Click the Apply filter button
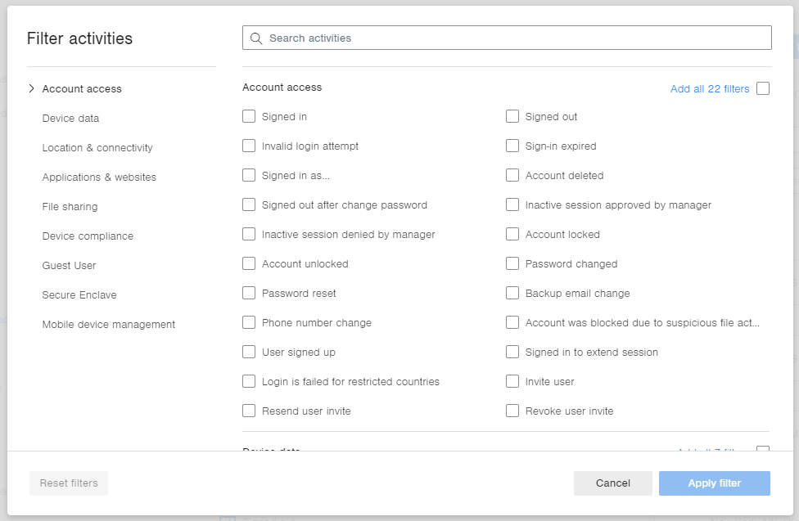799x521 pixels. coord(715,483)
